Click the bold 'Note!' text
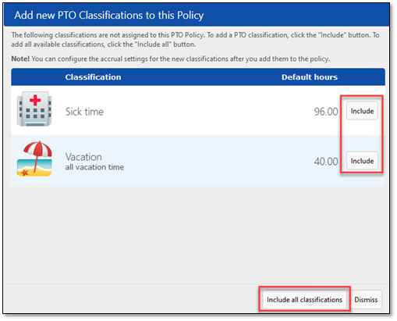 tap(20, 59)
